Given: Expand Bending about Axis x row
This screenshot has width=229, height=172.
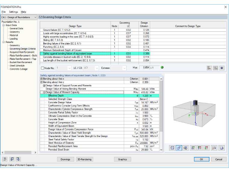Looking at the screenshot, I should (x=42, y=79).
